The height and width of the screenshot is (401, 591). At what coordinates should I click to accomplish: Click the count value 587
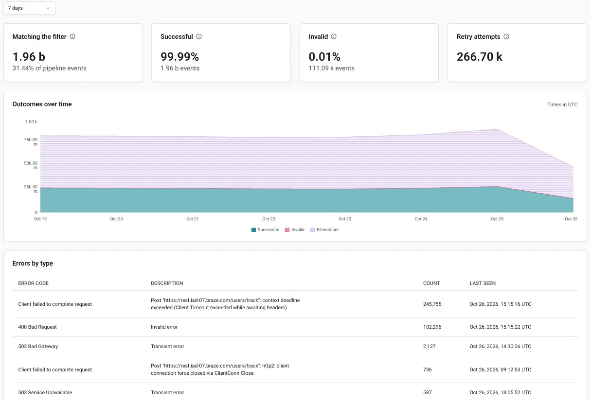[x=428, y=392]
